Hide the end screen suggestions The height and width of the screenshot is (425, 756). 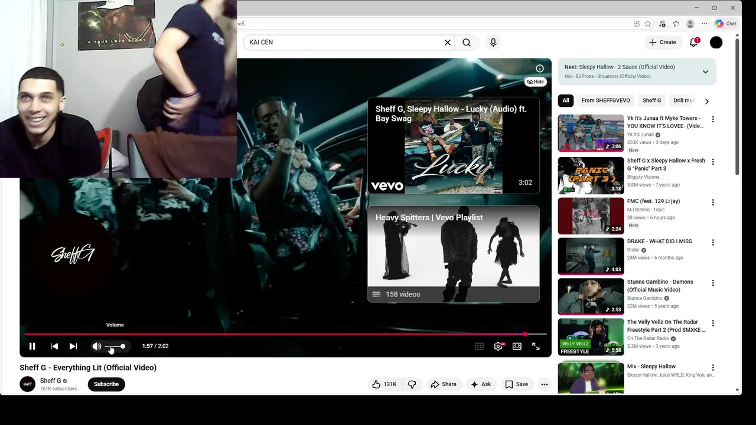click(536, 82)
